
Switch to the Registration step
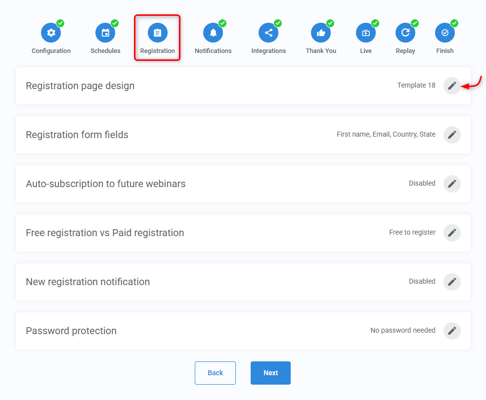(157, 32)
